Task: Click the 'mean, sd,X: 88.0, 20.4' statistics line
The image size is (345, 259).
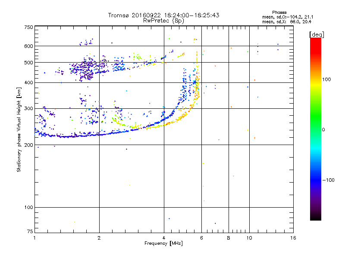Action: pyautogui.click(x=287, y=22)
